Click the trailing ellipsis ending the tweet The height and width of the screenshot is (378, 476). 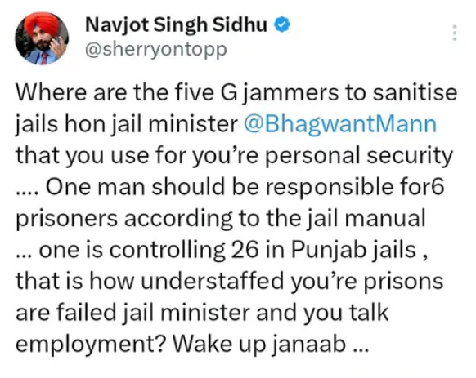pos(361,349)
